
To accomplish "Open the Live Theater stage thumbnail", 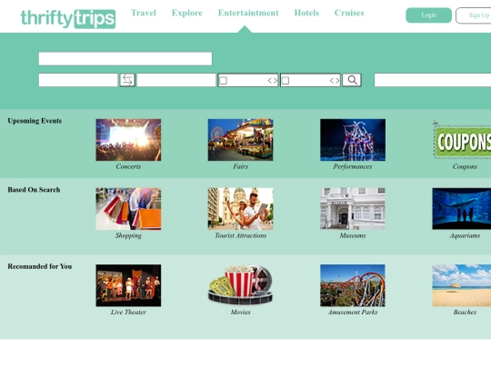I will coord(128,285).
